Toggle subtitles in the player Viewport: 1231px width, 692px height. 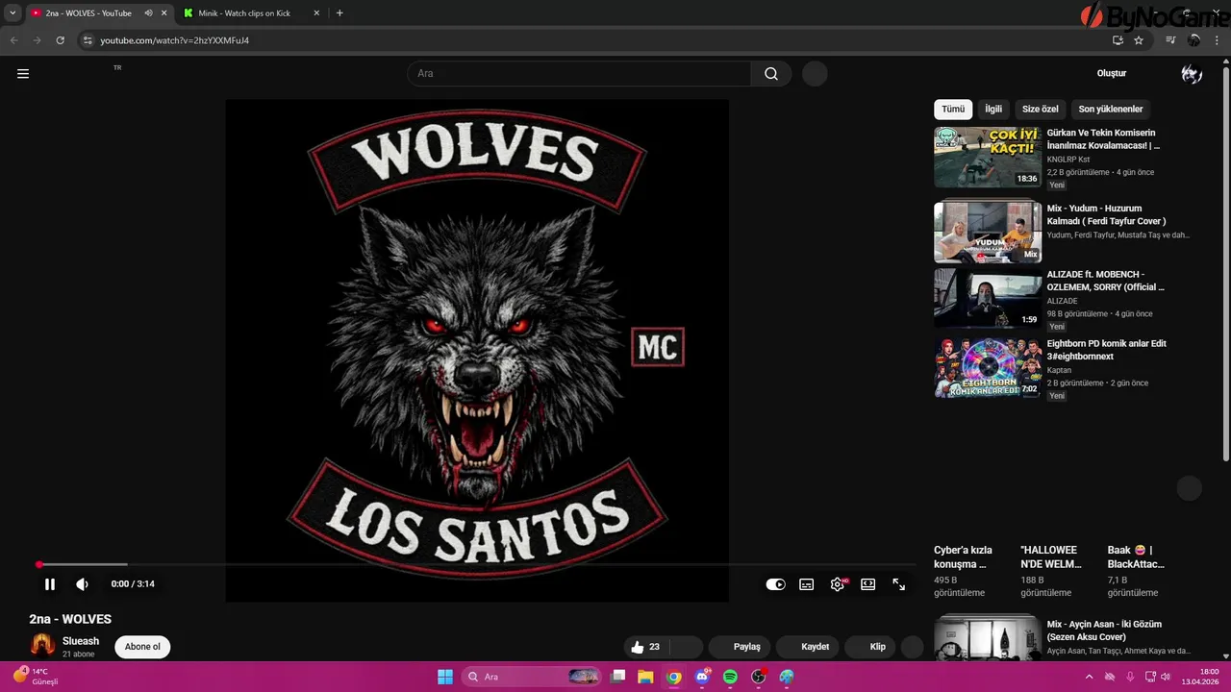click(x=807, y=584)
